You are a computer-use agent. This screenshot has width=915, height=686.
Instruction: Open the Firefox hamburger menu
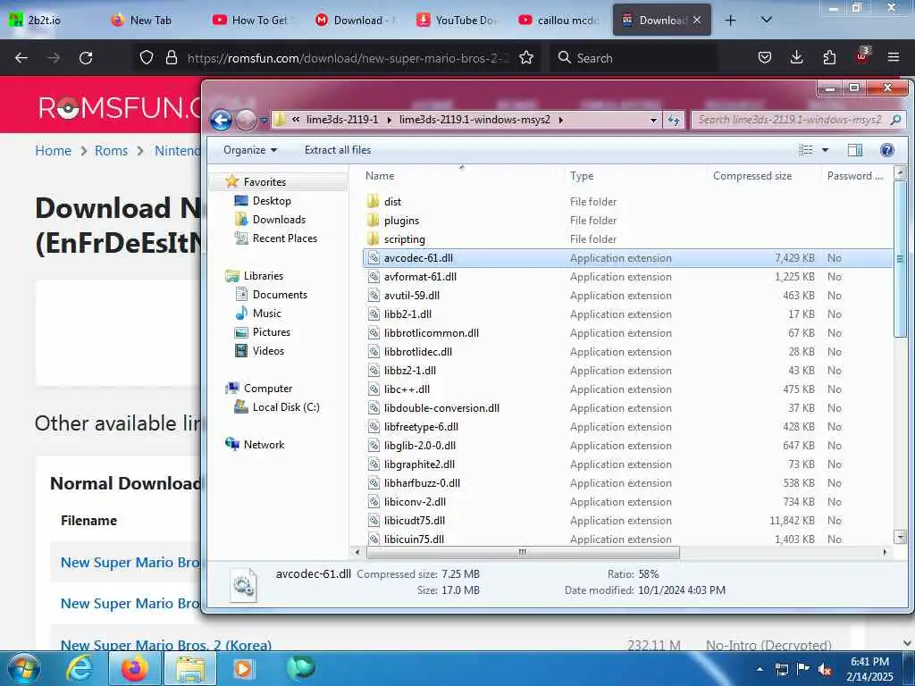894,57
